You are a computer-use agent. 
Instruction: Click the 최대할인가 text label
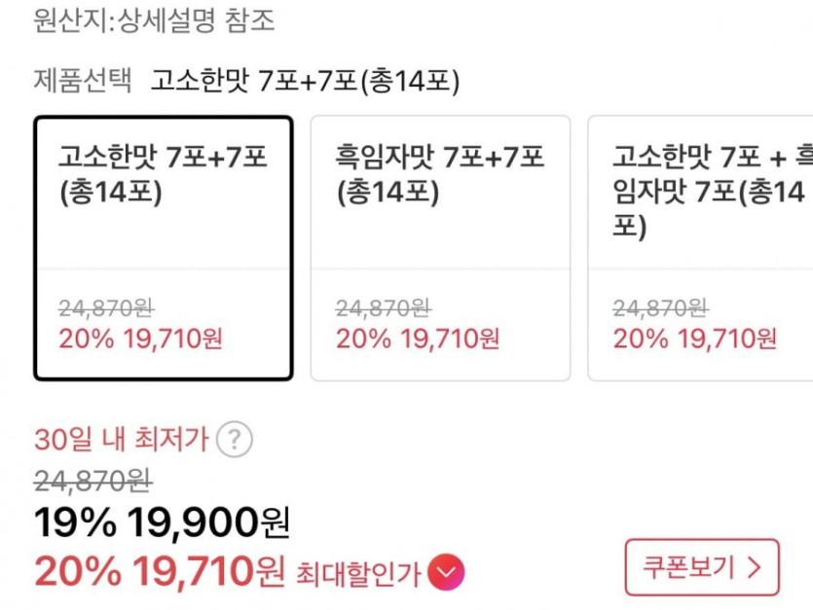tap(358, 573)
